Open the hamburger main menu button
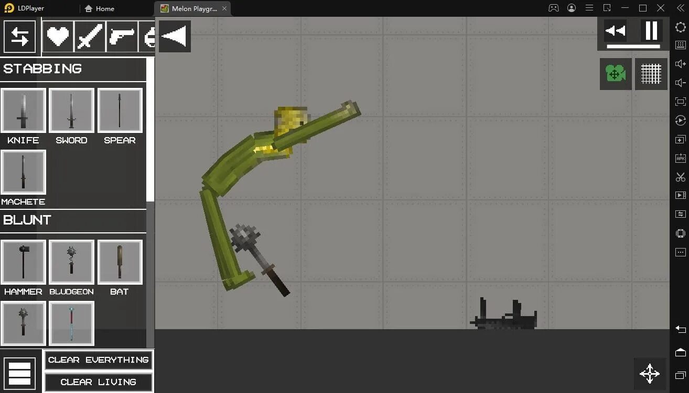Viewport: 689px width, 393px height. tap(19, 373)
